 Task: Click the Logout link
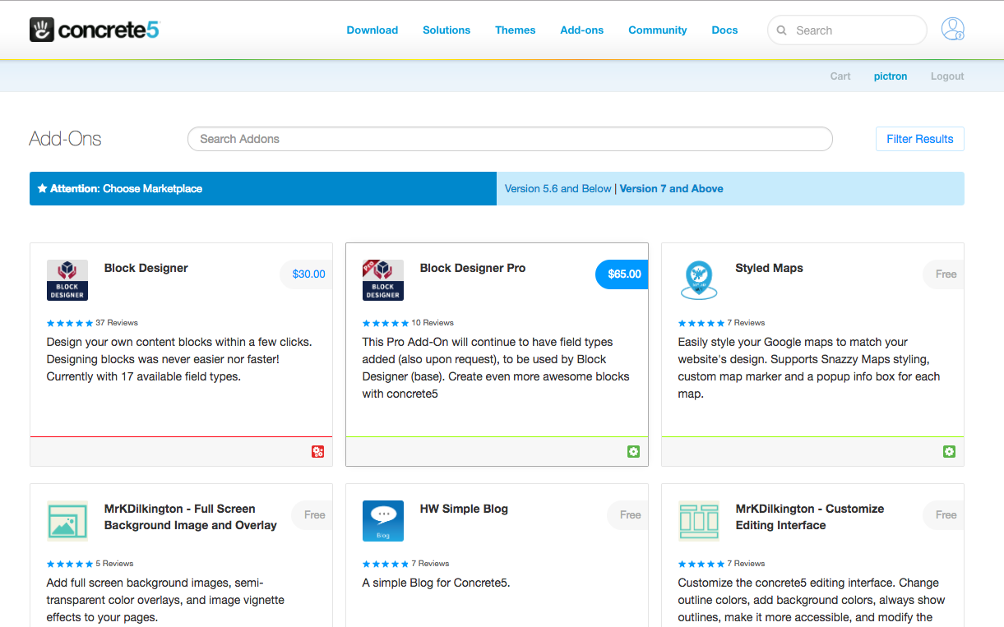(x=947, y=76)
